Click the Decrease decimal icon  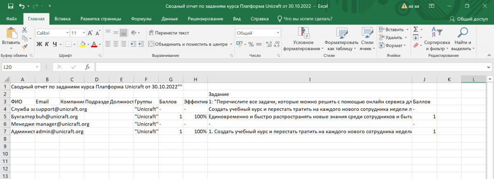[276, 44]
